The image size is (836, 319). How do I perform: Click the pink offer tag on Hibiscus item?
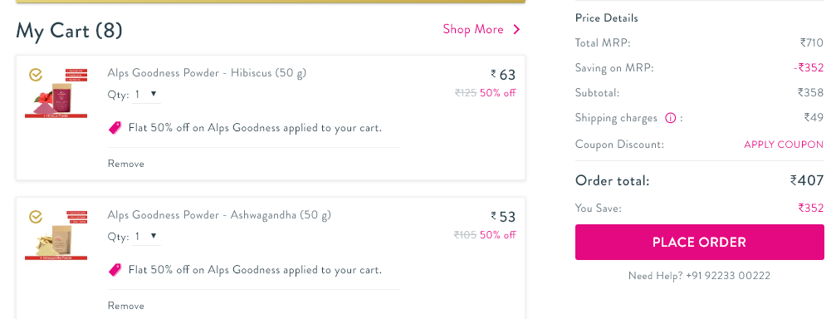pyautogui.click(x=115, y=128)
